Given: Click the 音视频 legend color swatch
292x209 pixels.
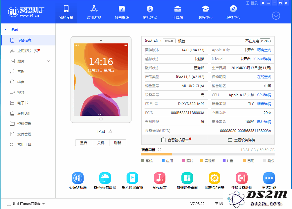Looking at the screenshot, I should coord(202,161).
